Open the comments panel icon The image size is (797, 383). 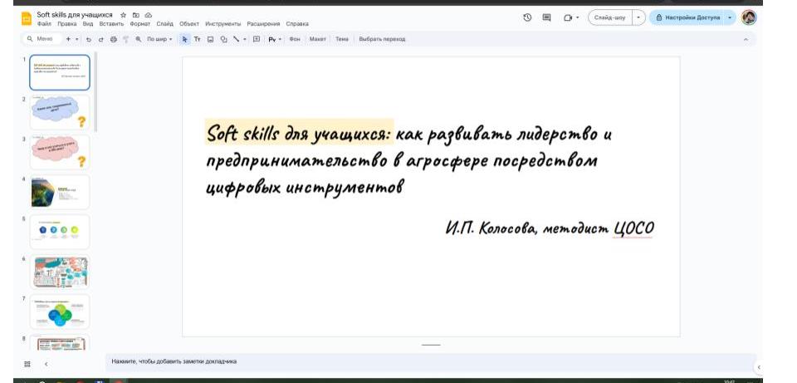tap(546, 17)
